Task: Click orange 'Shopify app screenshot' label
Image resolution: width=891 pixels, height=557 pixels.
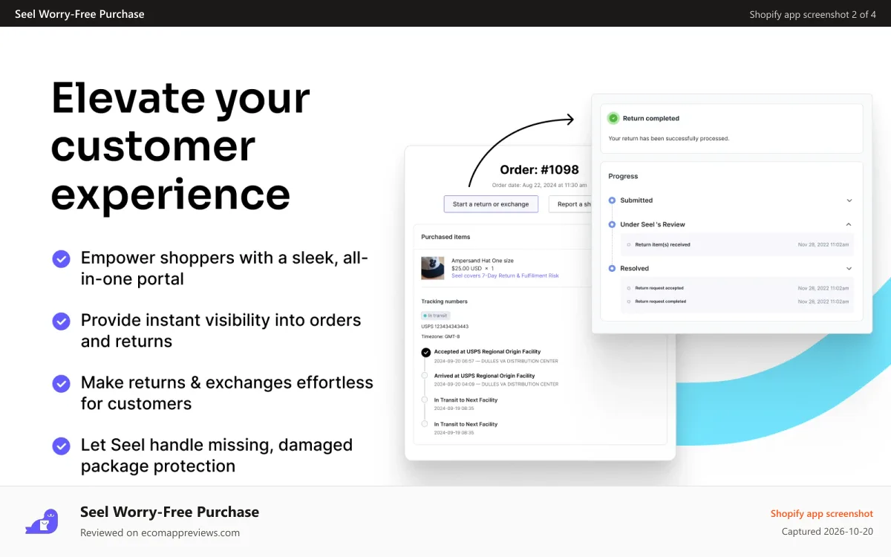Action: pos(822,514)
